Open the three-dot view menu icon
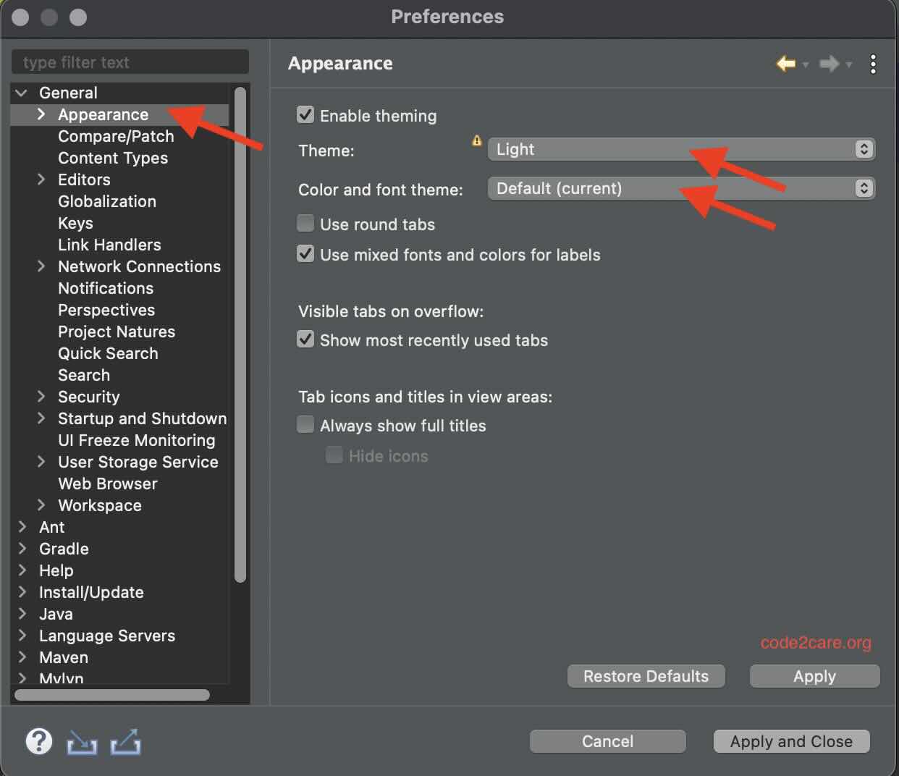This screenshot has height=776, width=899. 874,64
